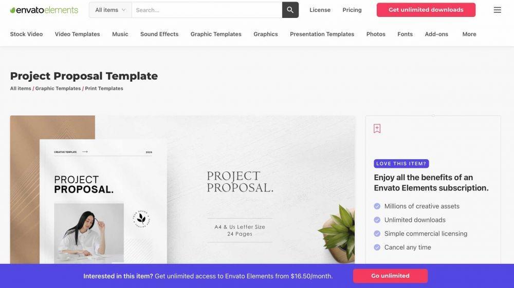
Task: Open the Project Proposal preview image
Action: point(182,190)
